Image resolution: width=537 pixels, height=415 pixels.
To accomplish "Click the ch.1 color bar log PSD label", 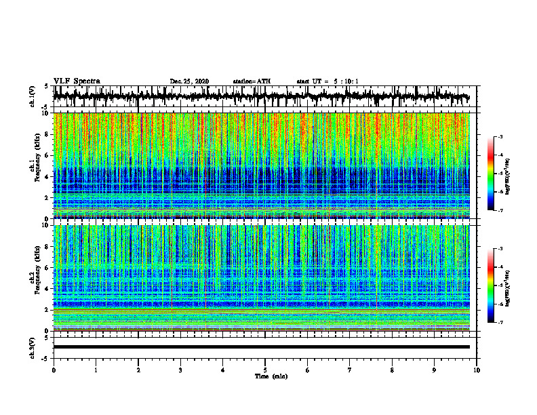I will pos(508,176).
